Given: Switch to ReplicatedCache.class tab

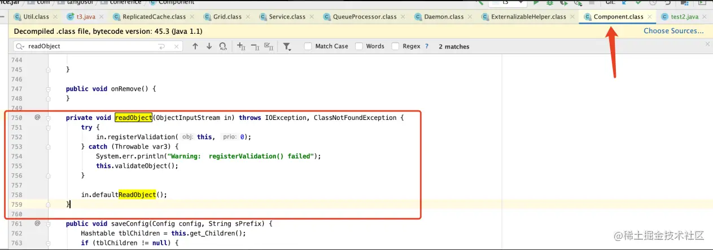Looking at the screenshot, I should pos(154,17).
